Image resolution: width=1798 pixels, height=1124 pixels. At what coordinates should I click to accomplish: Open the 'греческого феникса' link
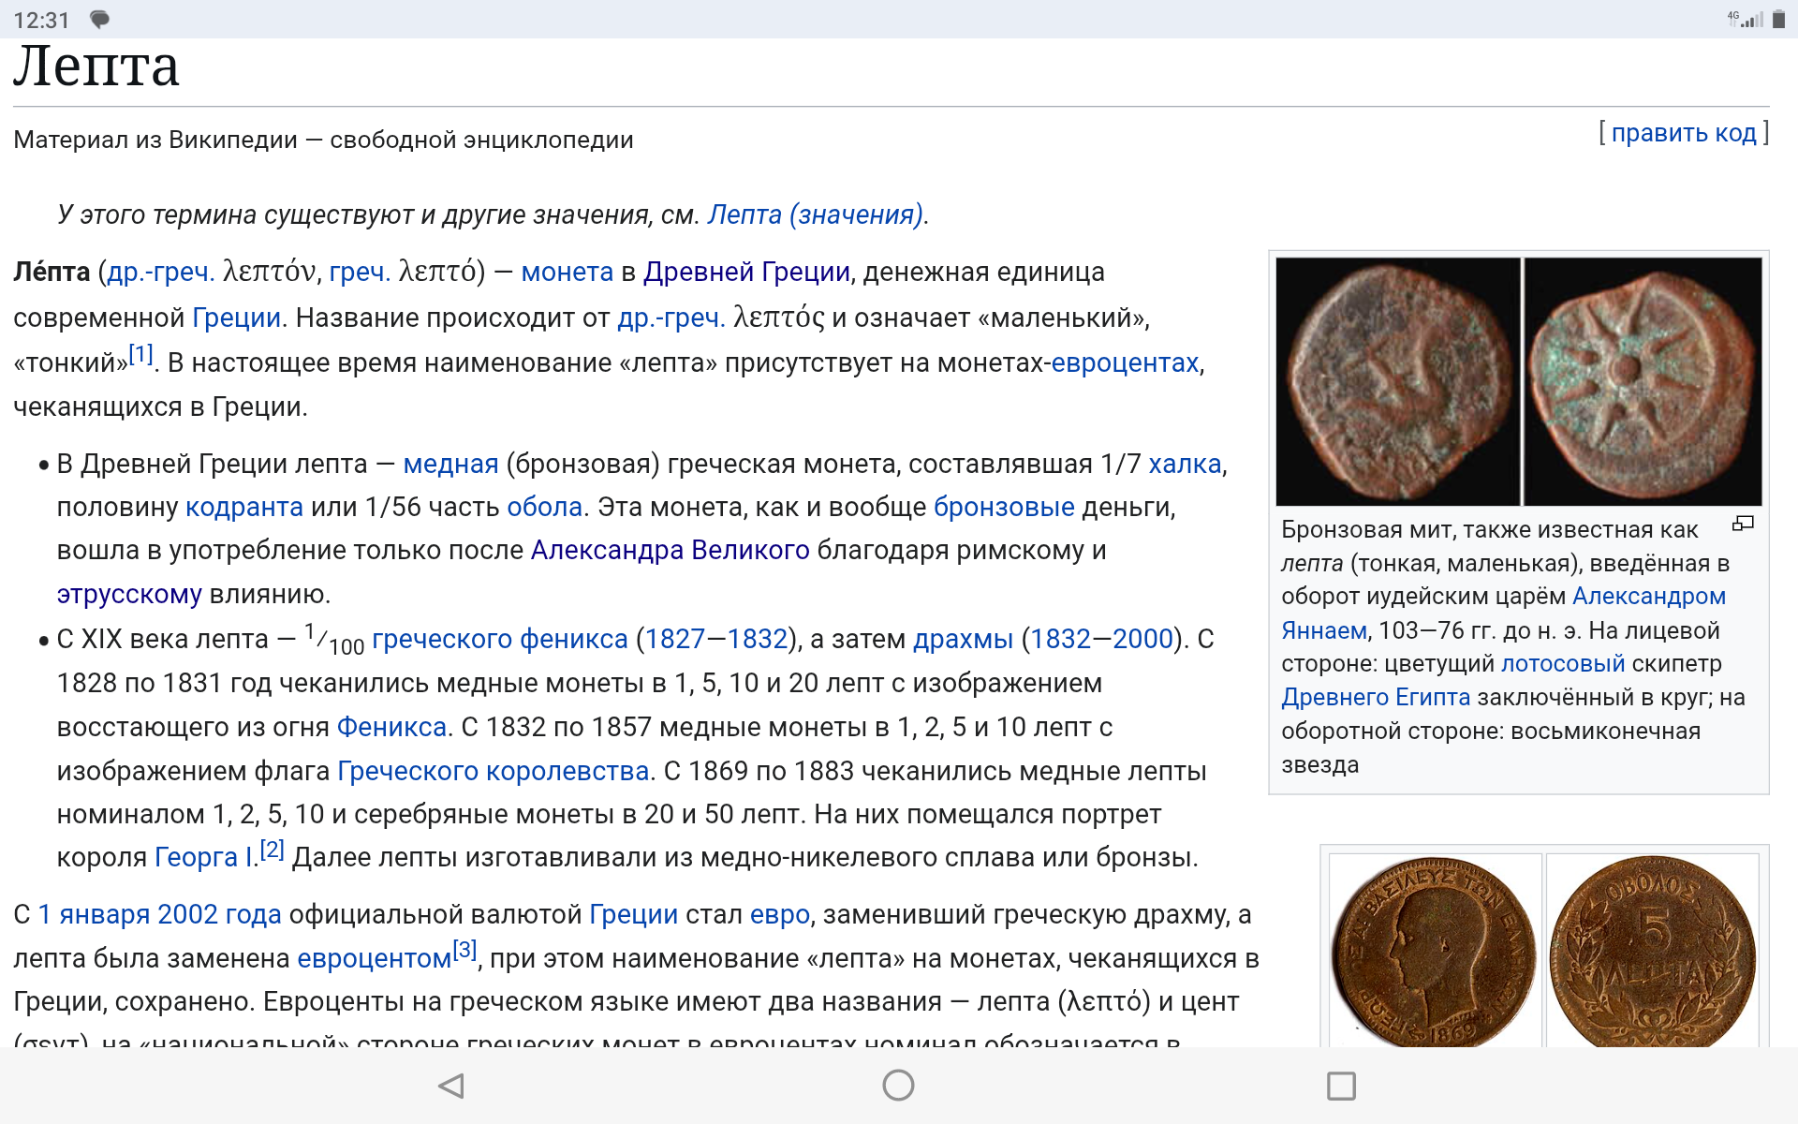pos(499,639)
